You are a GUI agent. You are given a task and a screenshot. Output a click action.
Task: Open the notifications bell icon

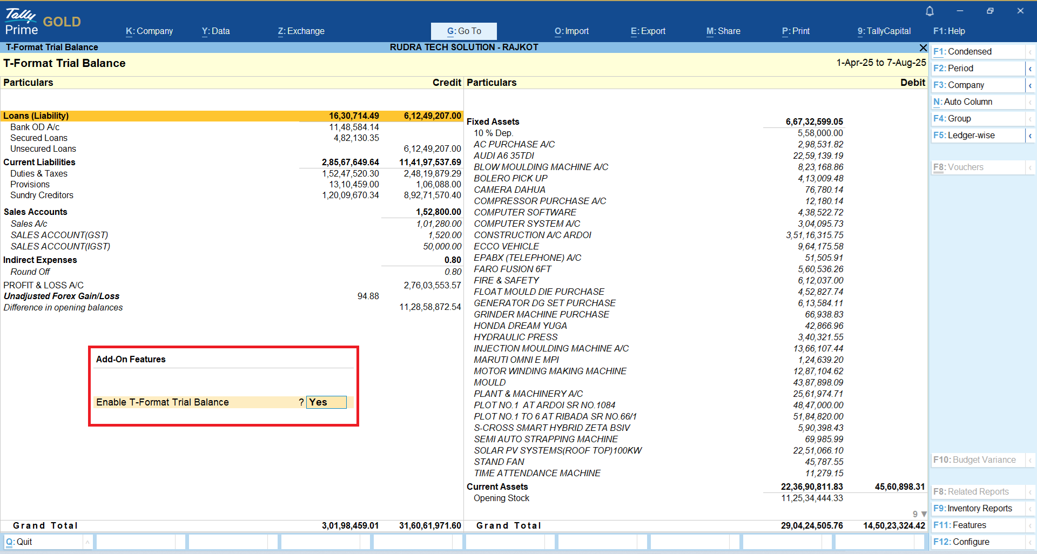930,11
